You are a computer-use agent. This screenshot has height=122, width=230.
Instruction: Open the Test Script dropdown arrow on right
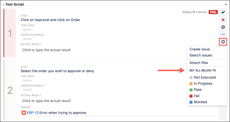coord(226,5)
